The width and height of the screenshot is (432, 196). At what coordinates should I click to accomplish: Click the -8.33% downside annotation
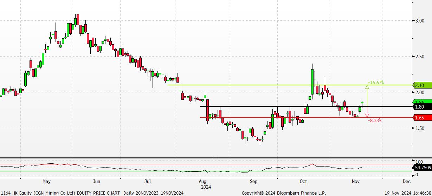pos(374,120)
